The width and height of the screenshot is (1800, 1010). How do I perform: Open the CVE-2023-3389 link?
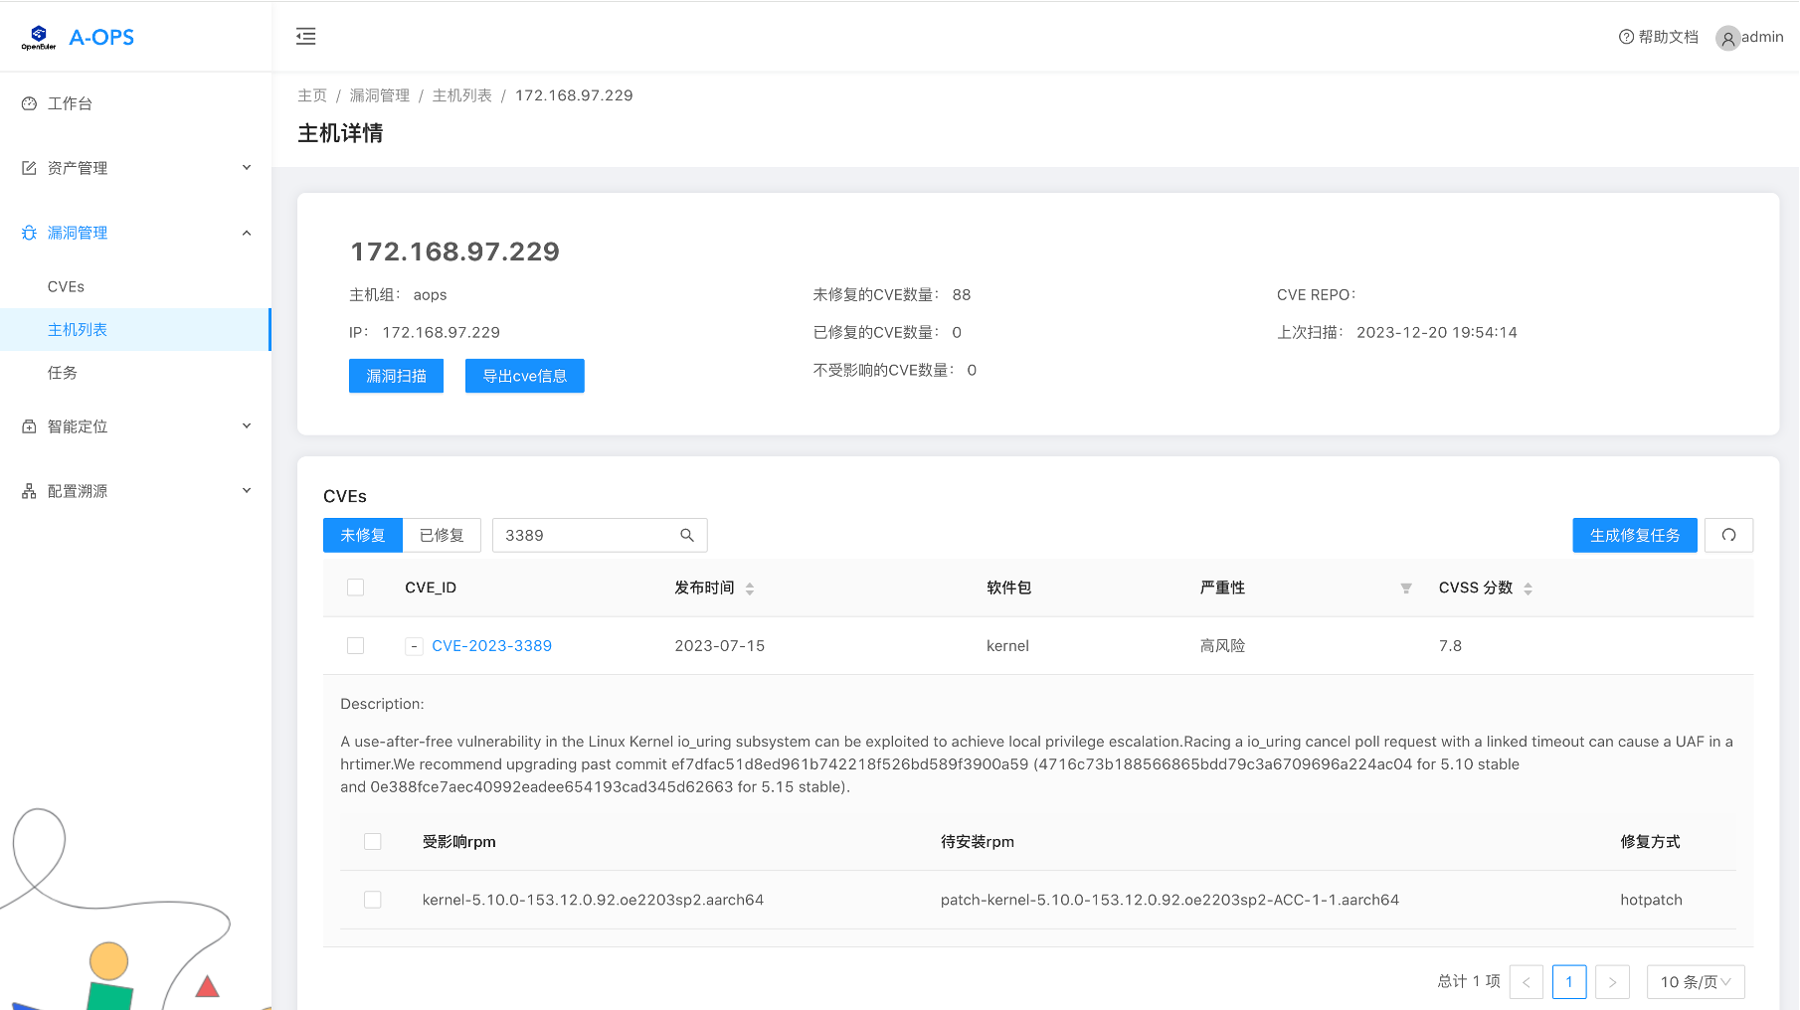tap(491, 646)
